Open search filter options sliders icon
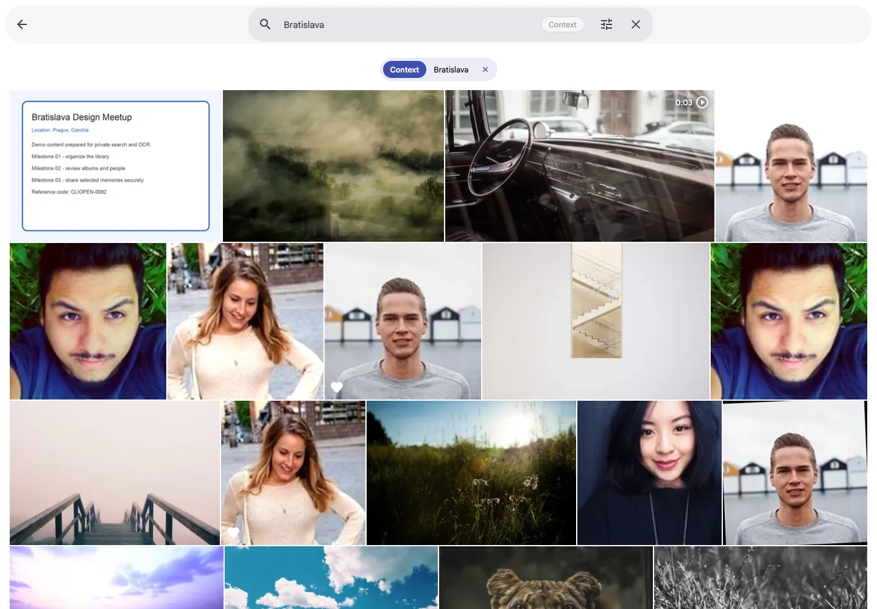 tap(607, 24)
